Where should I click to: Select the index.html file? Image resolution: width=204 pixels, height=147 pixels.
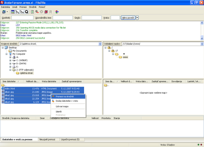43,89
